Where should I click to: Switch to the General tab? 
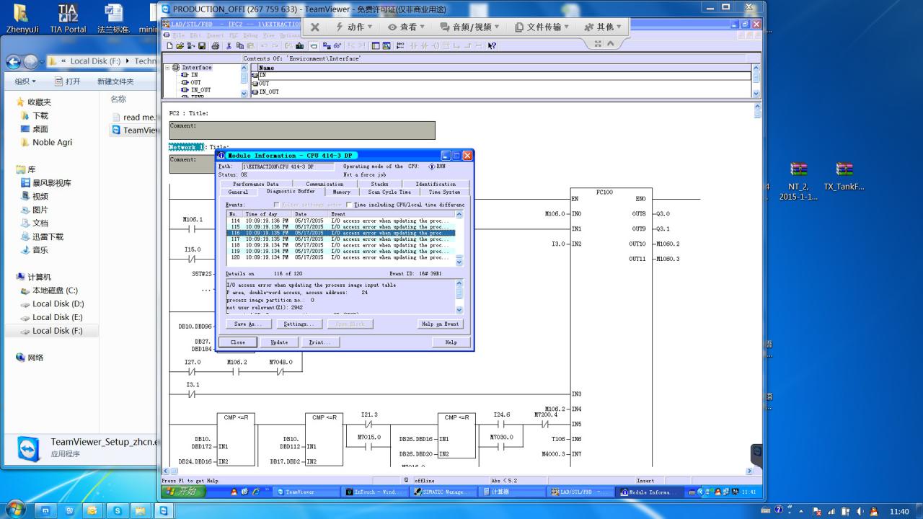(x=238, y=192)
